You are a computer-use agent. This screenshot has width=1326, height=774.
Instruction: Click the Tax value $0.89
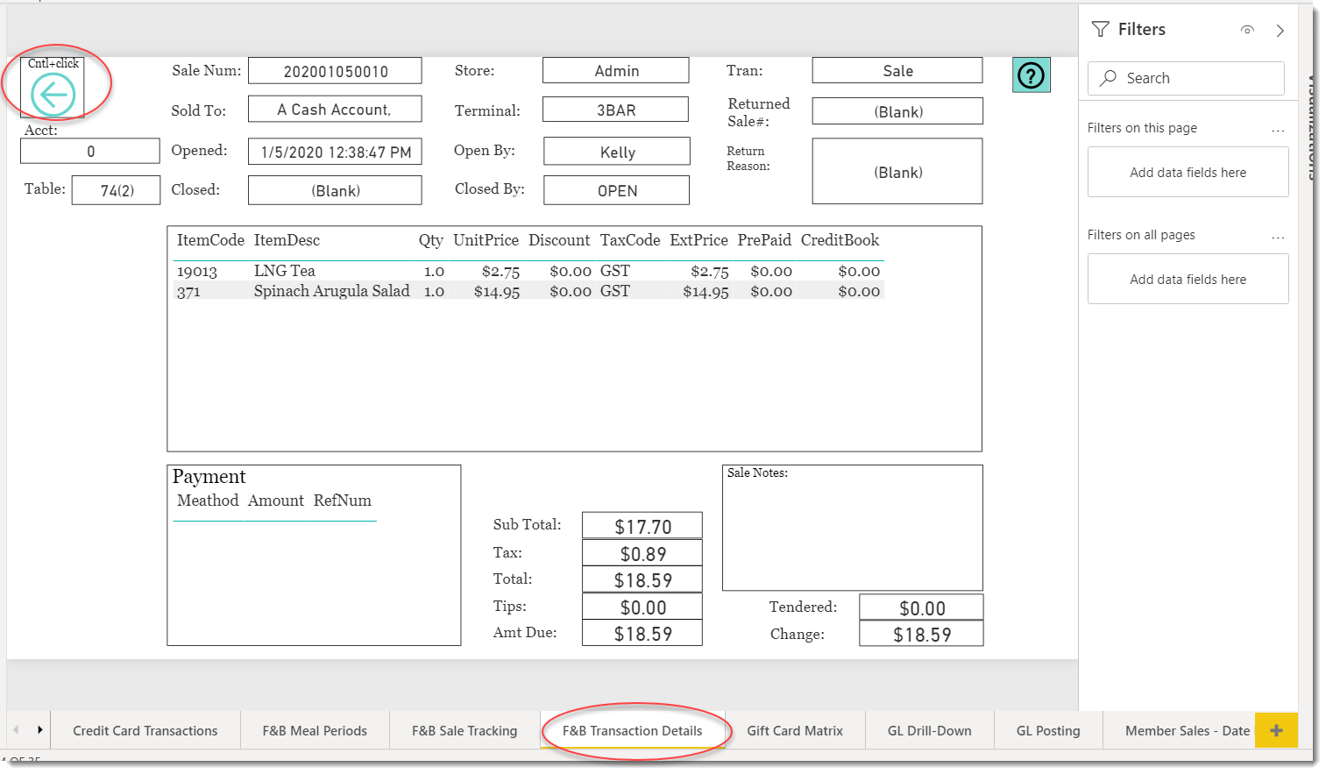tap(642, 553)
